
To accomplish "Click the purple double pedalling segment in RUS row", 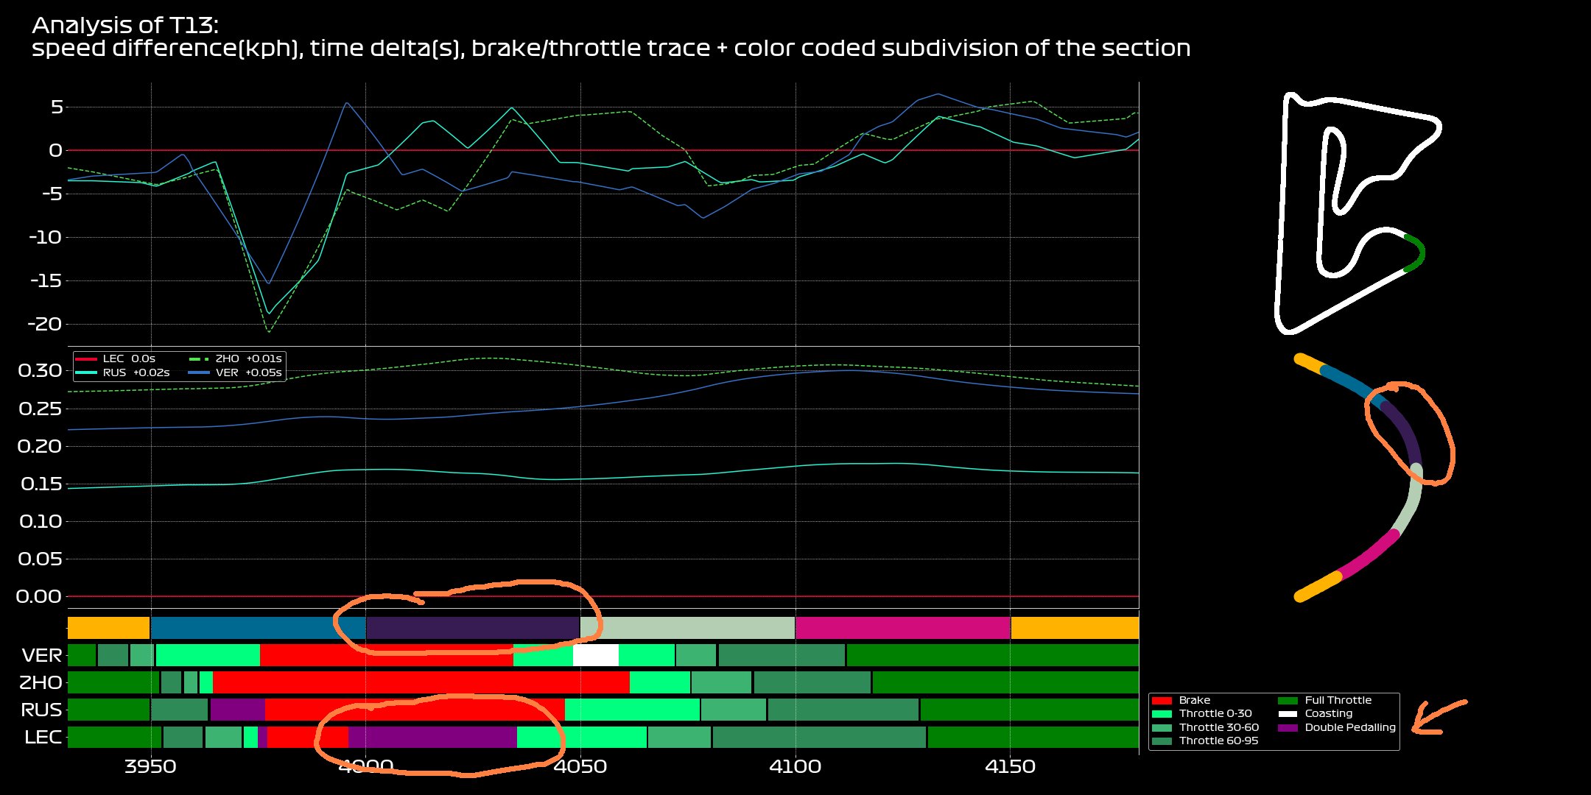I will coord(237,710).
